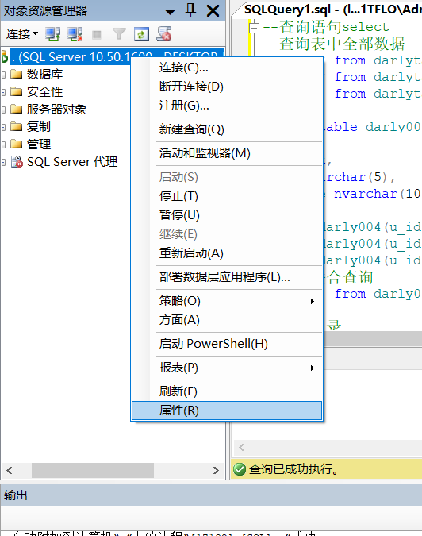Screen dimensions: 422x536
Task: Click the Disconnect server icon in toolbar
Action: [75, 34]
